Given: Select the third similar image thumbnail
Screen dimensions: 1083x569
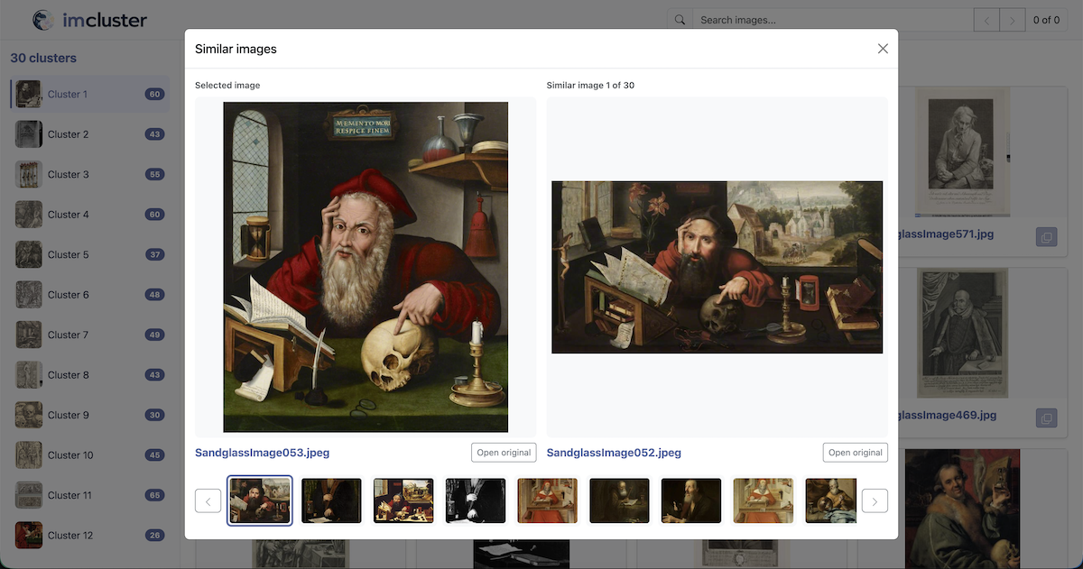Looking at the screenshot, I should [x=403, y=500].
